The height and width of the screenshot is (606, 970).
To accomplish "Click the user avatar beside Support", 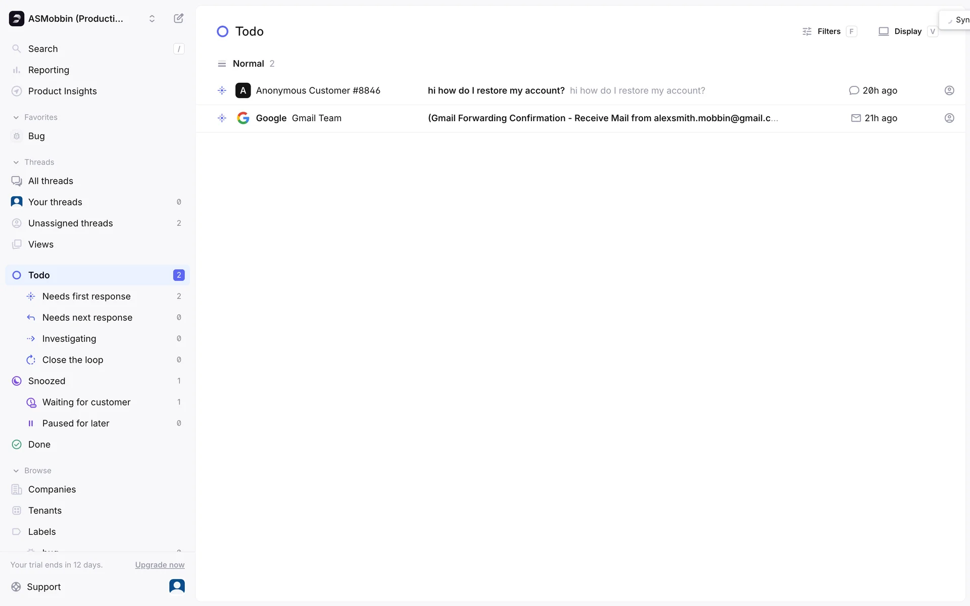I will click(x=177, y=586).
